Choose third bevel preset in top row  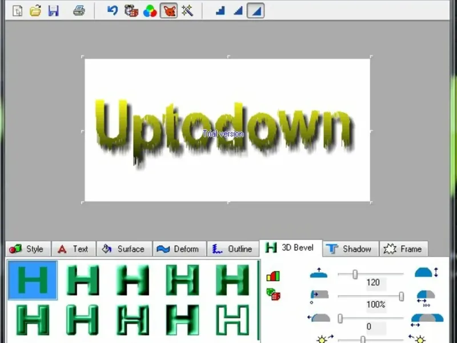pos(133,280)
